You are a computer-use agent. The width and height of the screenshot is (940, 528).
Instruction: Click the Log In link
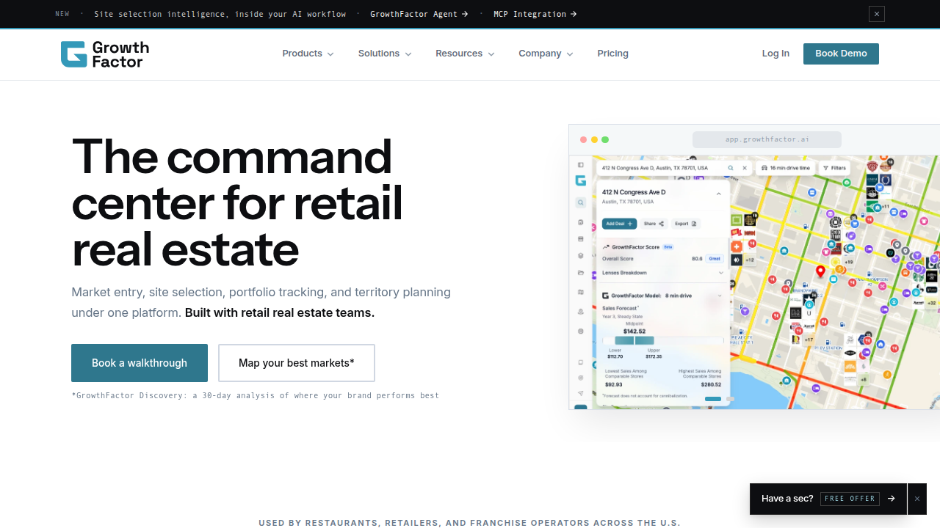775,54
